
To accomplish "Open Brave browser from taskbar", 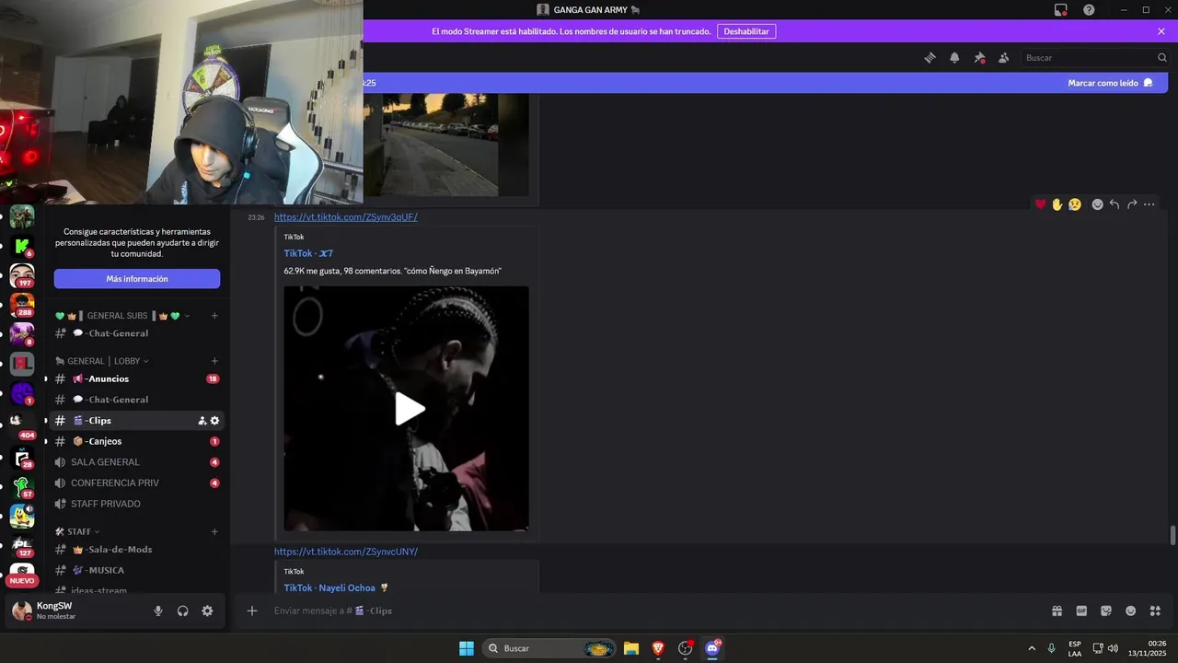I will 658,648.
